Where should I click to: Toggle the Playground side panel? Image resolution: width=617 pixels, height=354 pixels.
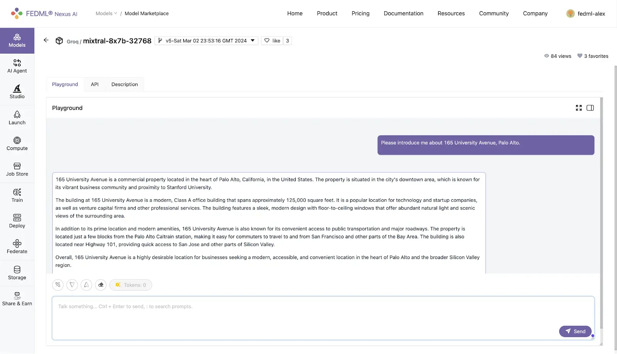pyautogui.click(x=590, y=108)
